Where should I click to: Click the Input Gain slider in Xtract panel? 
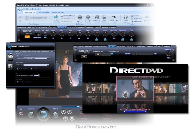[x=142, y=54]
